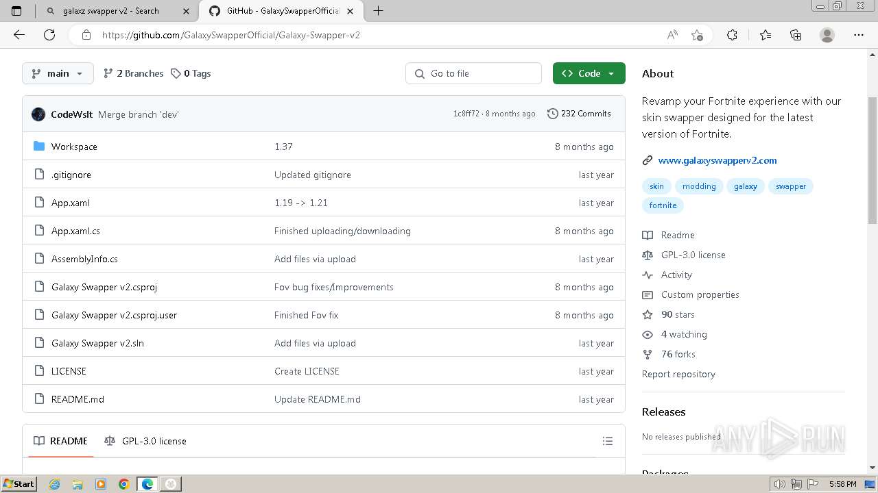Open Readme link in About sidebar
Viewport: 878px width, 493px height.
point(669,235)
